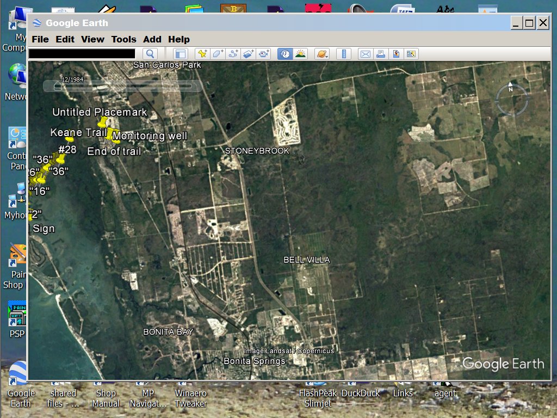557x418 pixels.
Task: Click the Record a Tour icon
Action: point(264,53)
